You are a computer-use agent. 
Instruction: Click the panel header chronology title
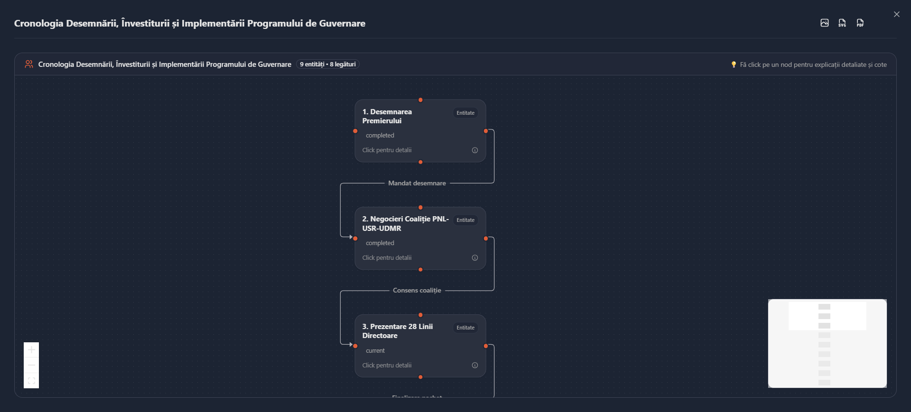[x=165, y=64]
